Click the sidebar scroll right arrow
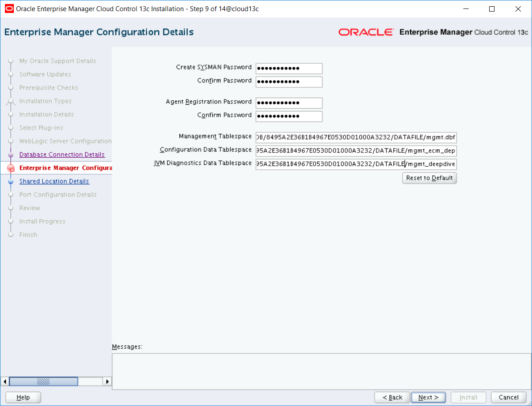The image size is (532, 406). coord(107,381)
